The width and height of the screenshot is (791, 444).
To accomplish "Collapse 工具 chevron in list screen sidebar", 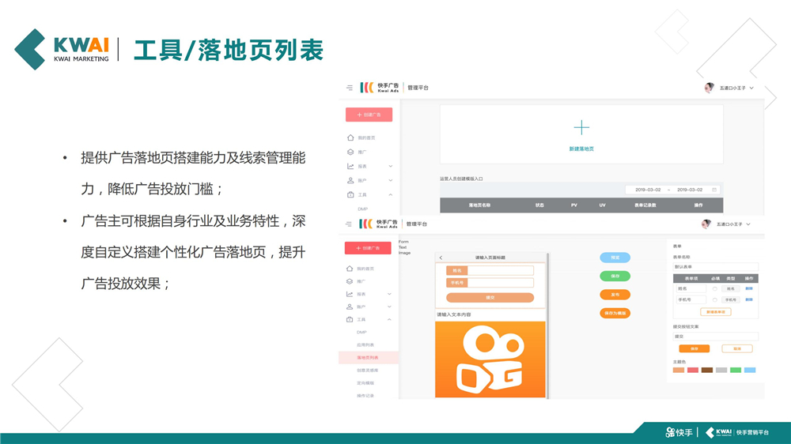I will point(391,194).
